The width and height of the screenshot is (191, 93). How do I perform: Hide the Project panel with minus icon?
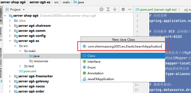point(130,9)
